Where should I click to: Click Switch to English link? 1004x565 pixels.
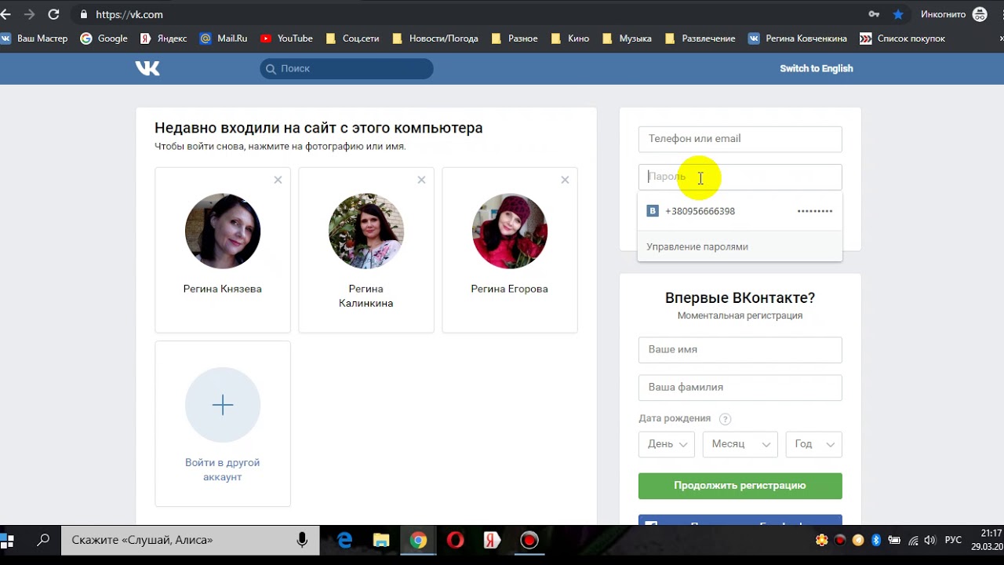point(816,68)
